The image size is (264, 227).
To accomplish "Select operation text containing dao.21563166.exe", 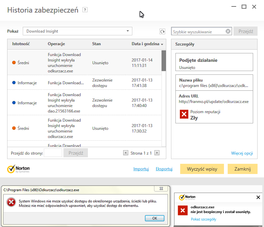I will [x=64, y=103].
